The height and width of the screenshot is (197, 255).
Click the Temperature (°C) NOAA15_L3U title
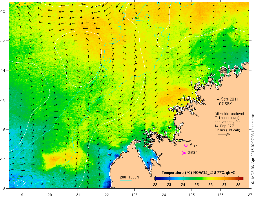(x=198, y=173)
